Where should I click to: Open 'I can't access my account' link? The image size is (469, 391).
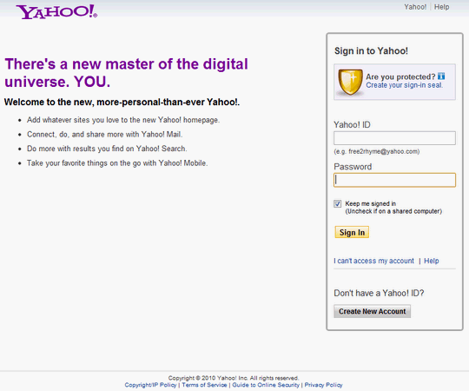(373, 261)
